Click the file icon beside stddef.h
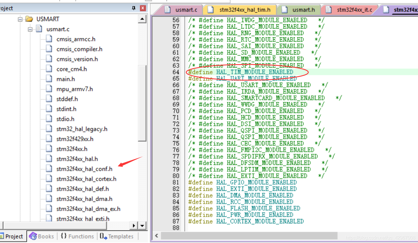Screen dimensions: 418x243 coord(49,99)
